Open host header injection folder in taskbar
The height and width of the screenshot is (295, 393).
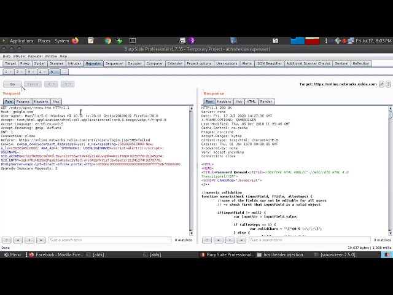pos(280,254)
